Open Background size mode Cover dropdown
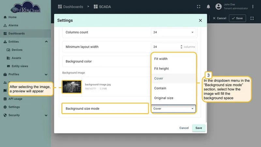The width and height of the screenshot is (261, 147). tap(174, 109)
